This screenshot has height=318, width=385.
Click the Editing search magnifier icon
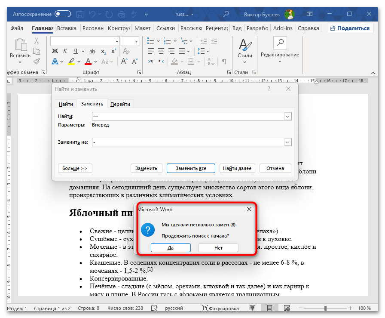click(280, 43)
